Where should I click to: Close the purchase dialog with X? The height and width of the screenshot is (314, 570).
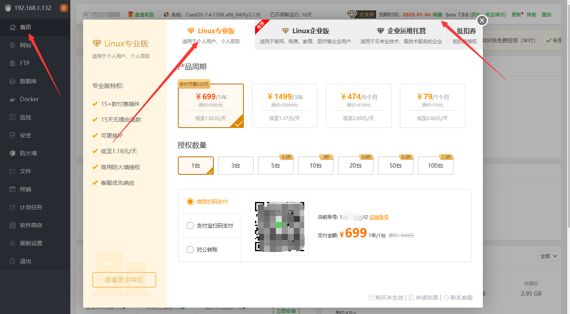coord(482,20)
